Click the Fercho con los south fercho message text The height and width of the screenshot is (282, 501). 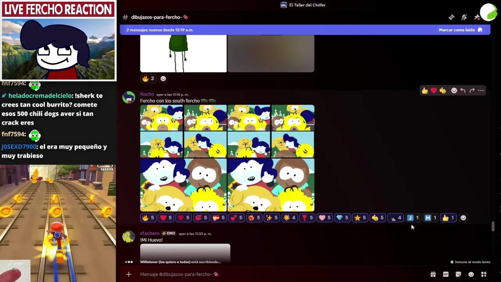coord(170,101)
